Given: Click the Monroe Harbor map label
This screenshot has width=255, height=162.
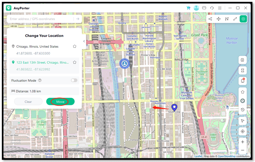Looking at the screenshot, I should click(x=232, y=40).
